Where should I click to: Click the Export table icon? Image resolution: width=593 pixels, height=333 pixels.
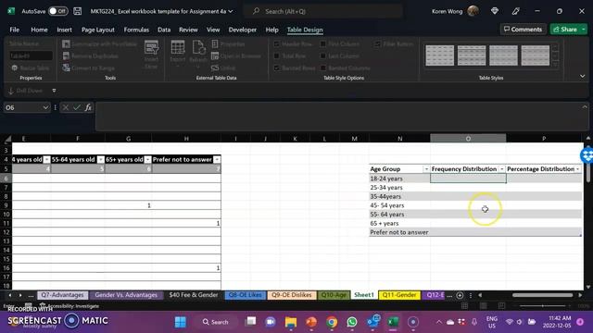(x=178, y=48)
